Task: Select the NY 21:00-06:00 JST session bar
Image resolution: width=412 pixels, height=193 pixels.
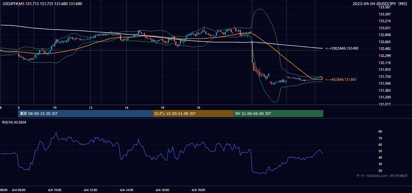Action: click(278, 114)
